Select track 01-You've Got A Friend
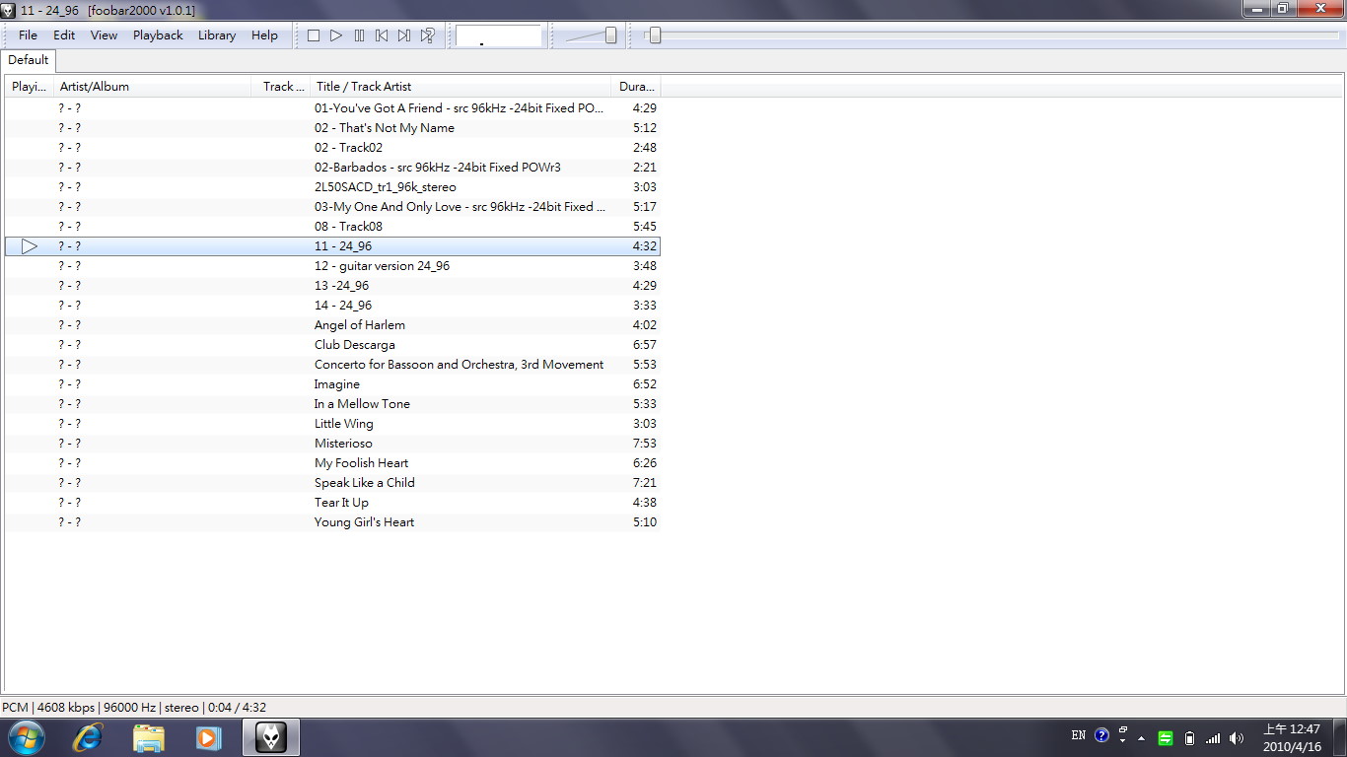The height and width of the screenshot is (757, 1347). pos(332,108)
